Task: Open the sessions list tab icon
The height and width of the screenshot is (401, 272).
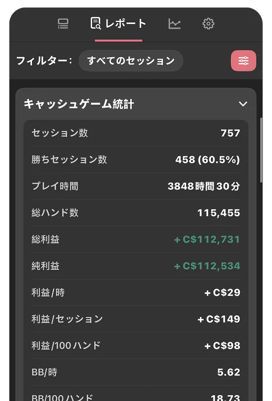Action: point(63,24)
